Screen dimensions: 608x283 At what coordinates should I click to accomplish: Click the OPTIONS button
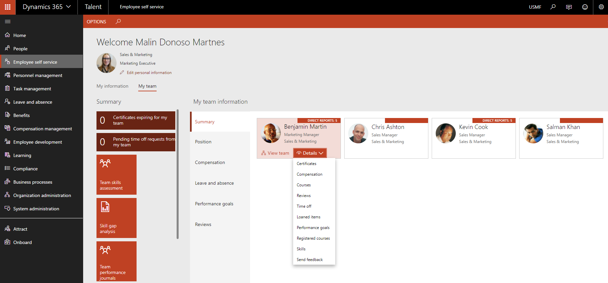pyautogui.click(x=96, y=22)
